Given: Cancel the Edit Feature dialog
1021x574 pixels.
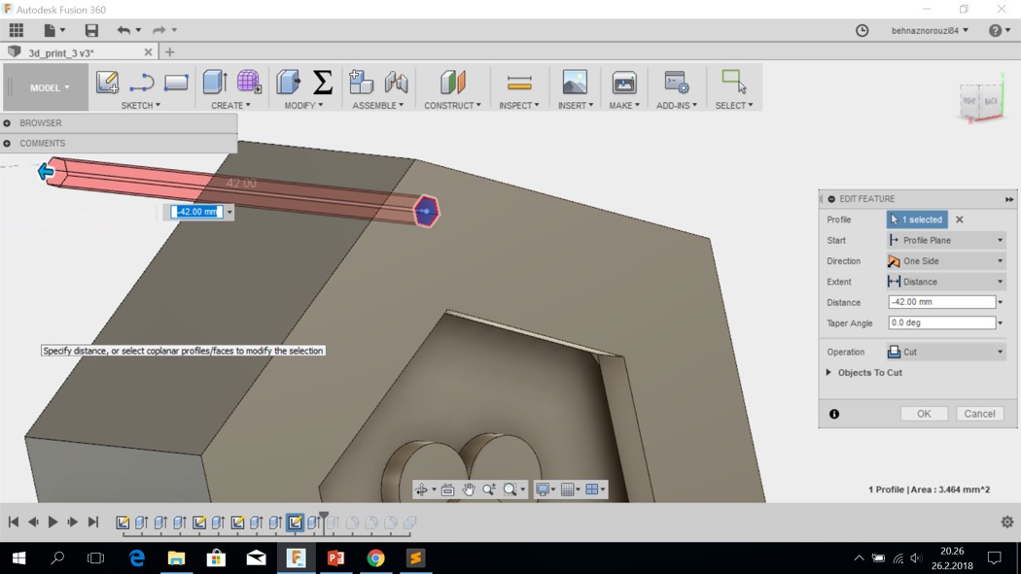Looking at the screenshot, I should 979,414.
